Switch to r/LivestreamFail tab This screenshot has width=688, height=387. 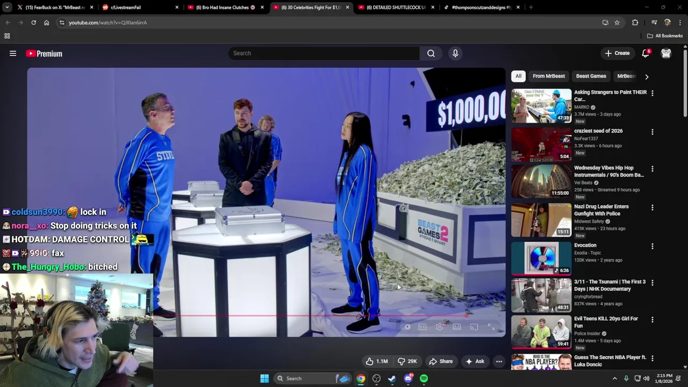tap(140, 7)
